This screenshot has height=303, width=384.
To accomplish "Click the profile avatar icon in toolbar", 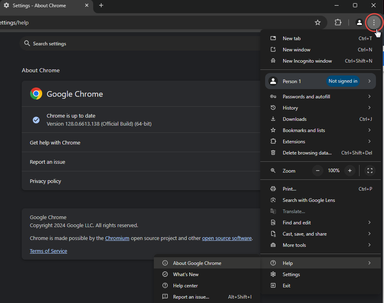I will [x=359, y=22].
